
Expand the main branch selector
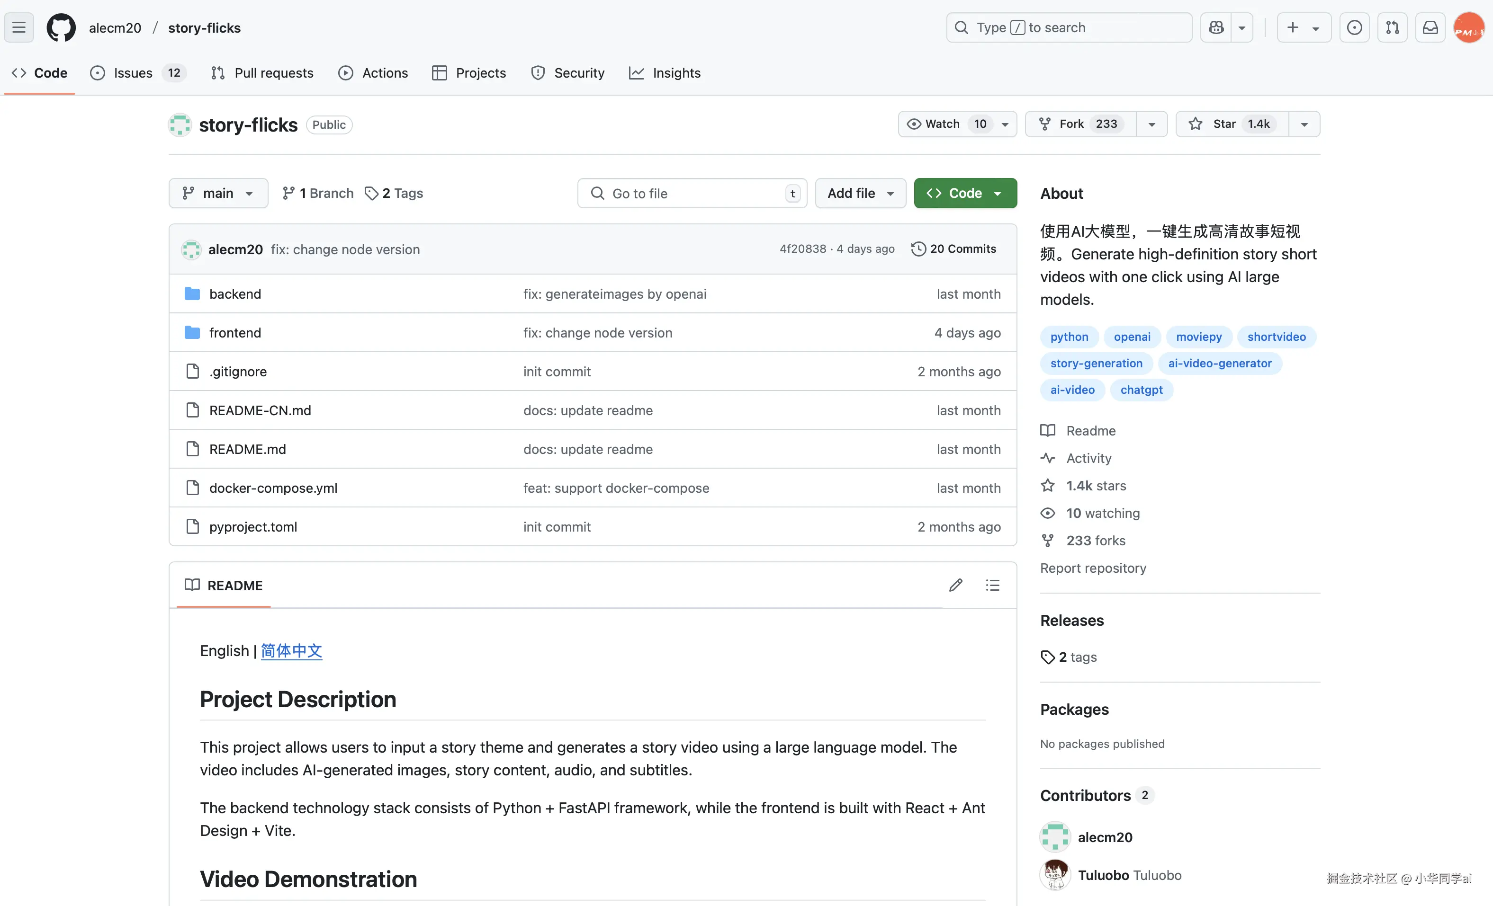tap(218, 193)
